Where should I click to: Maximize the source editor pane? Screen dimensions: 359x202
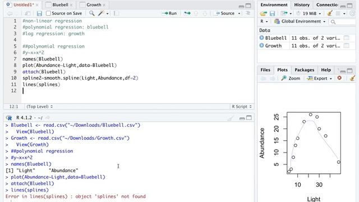(248, 6)
